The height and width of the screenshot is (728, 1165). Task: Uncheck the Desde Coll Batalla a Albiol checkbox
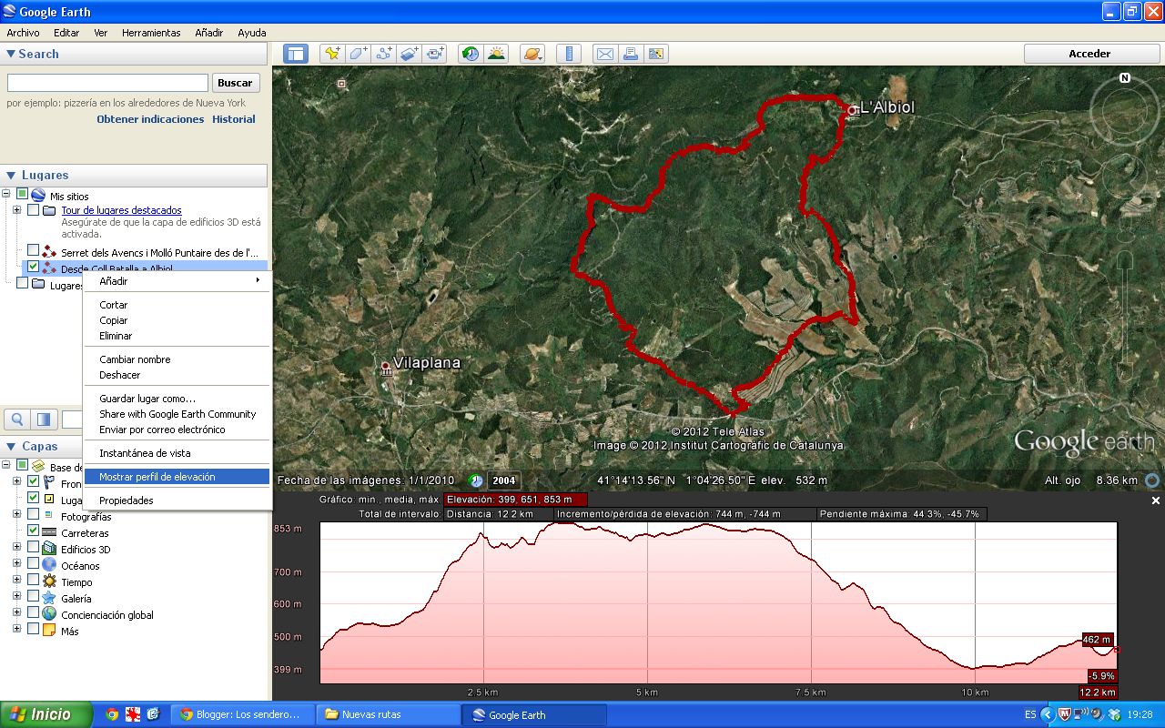click(x=33, y=267)
